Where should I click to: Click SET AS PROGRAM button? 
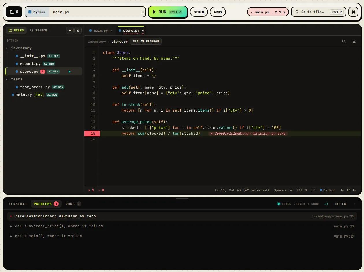coord(146,41)
